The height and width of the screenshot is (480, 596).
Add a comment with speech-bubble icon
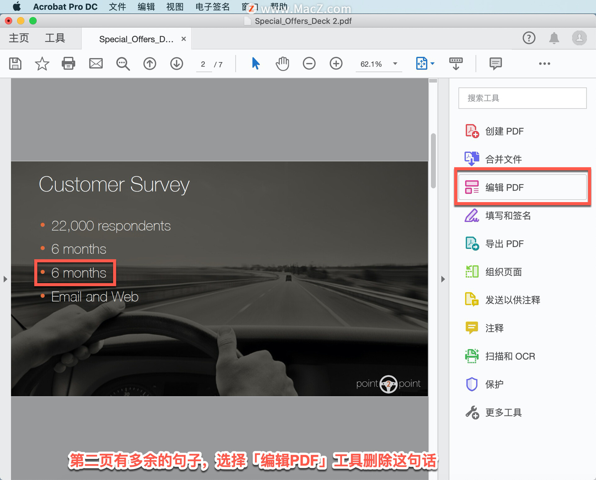pos(495,64)
